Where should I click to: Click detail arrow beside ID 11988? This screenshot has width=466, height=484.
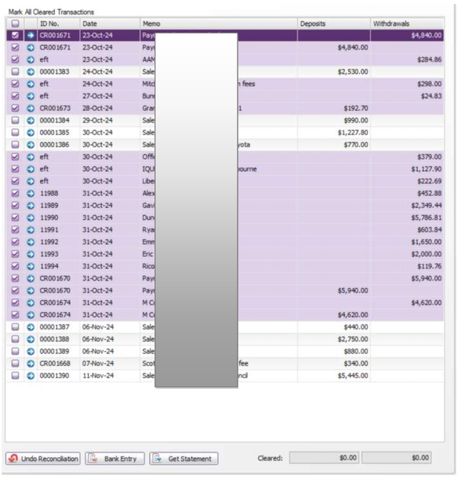(x=30, y=193)
